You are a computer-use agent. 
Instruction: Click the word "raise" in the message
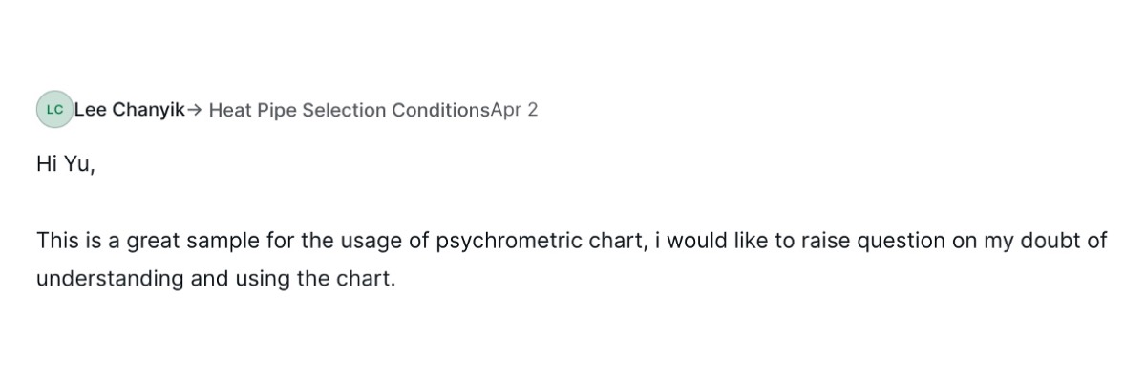coord(824,241)
